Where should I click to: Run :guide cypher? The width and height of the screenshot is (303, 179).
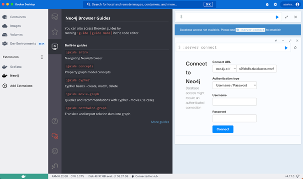coord(78,80)
